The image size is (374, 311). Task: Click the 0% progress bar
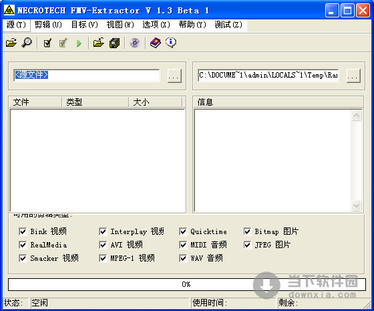[187, 284]
